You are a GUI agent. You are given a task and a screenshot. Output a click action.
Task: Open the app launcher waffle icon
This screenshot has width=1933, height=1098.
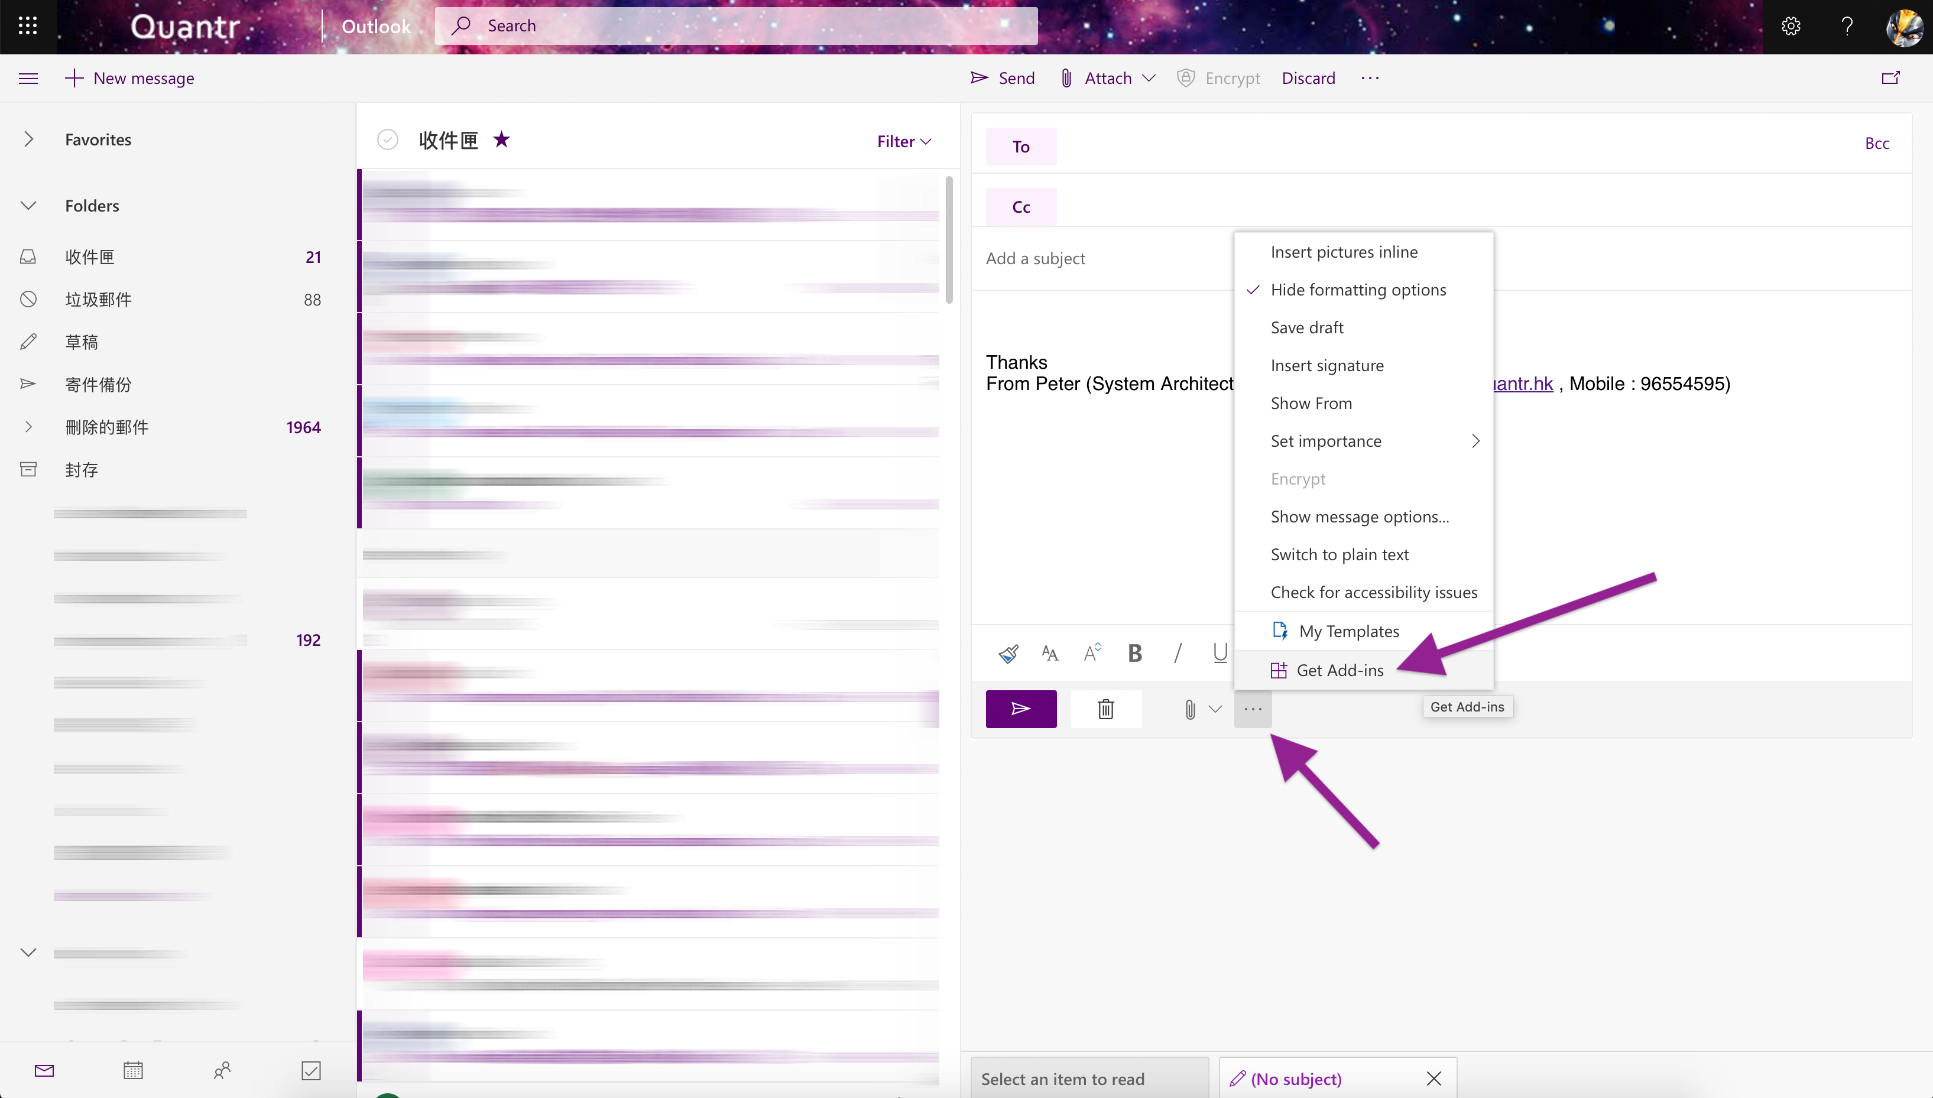pyautogui.click(x=27, y=25)
